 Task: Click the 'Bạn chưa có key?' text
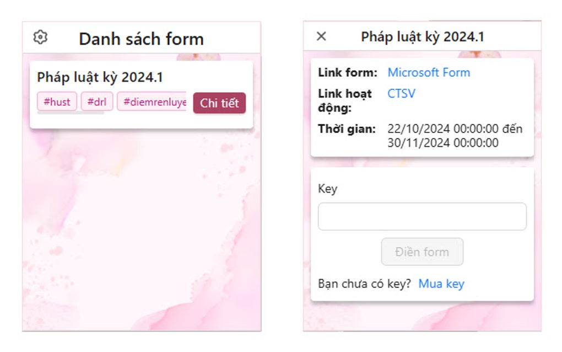point(361,284)
